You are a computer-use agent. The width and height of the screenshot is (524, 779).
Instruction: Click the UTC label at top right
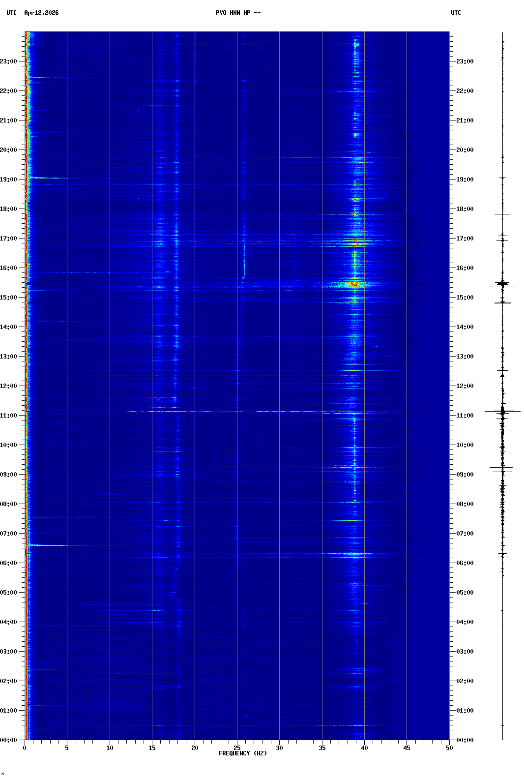coord(456,13)
